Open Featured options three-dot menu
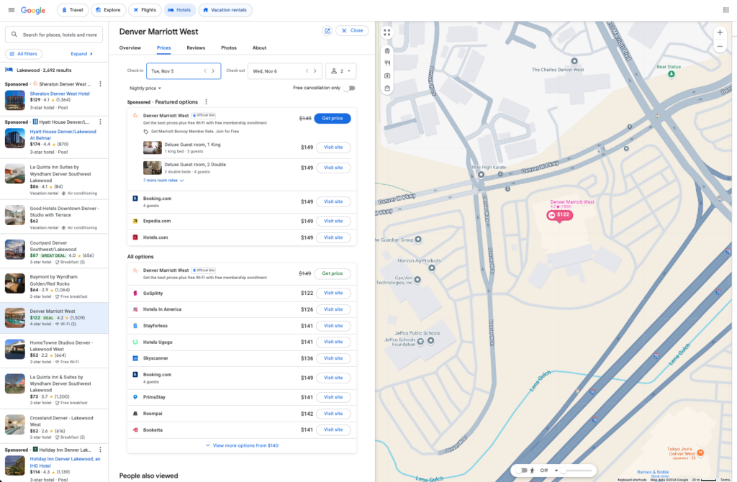 206,102
